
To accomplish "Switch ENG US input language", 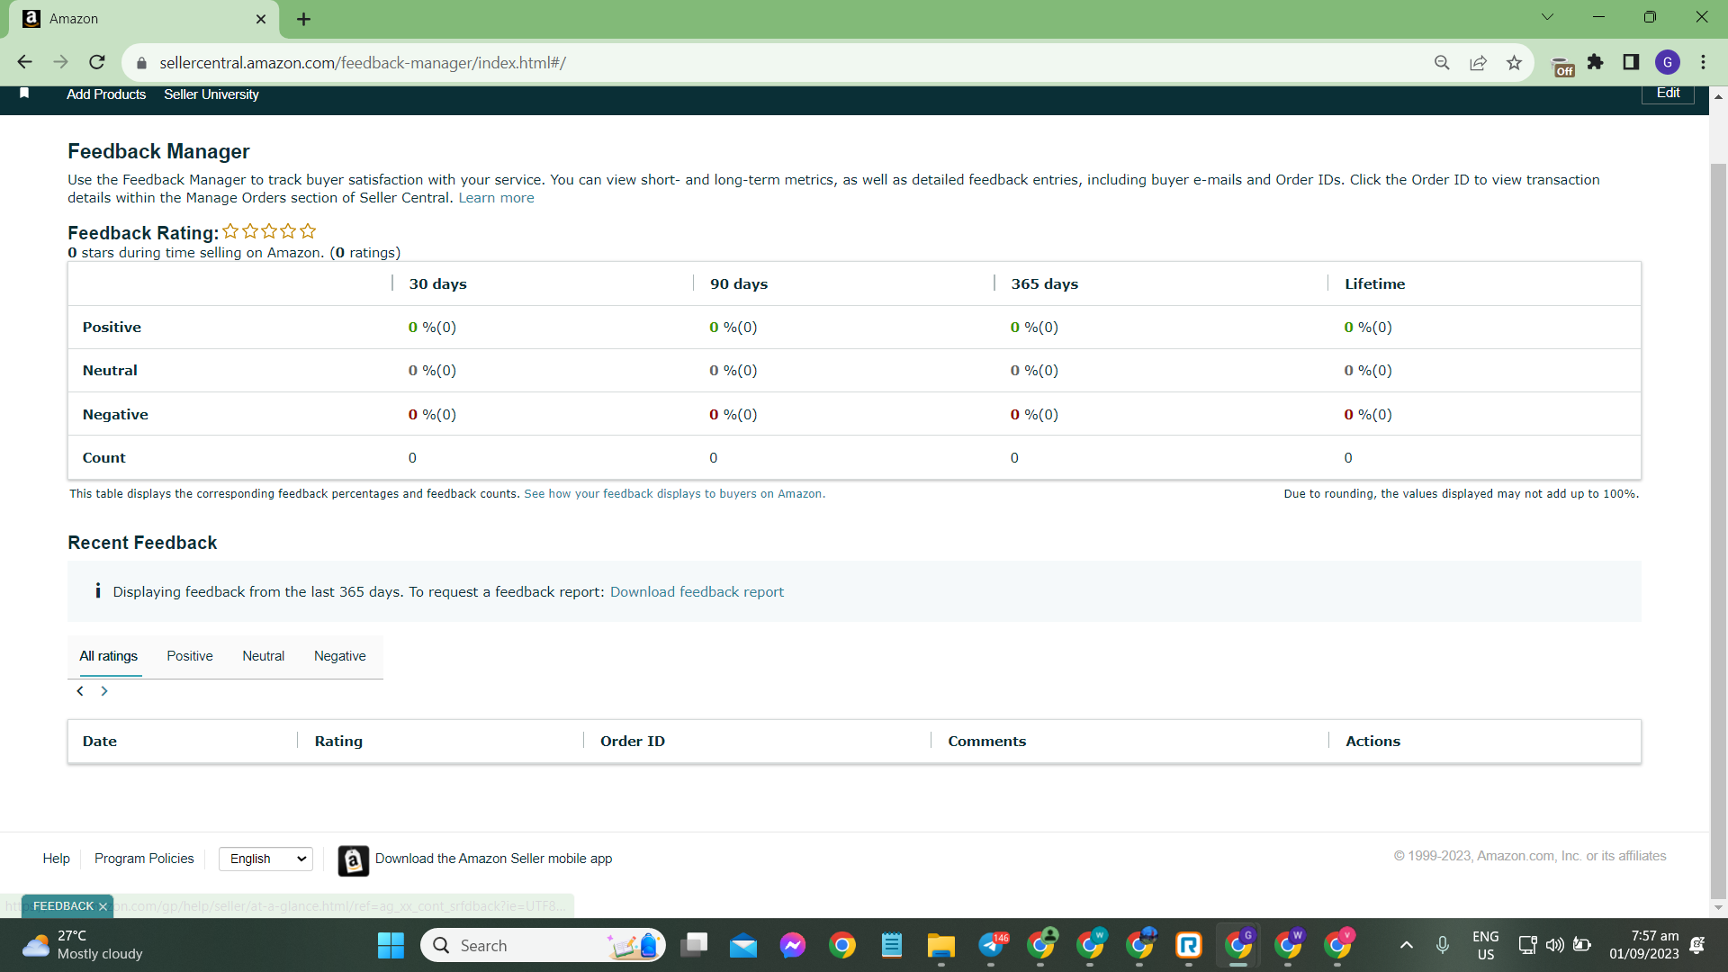I will (x=1485, y=945).
